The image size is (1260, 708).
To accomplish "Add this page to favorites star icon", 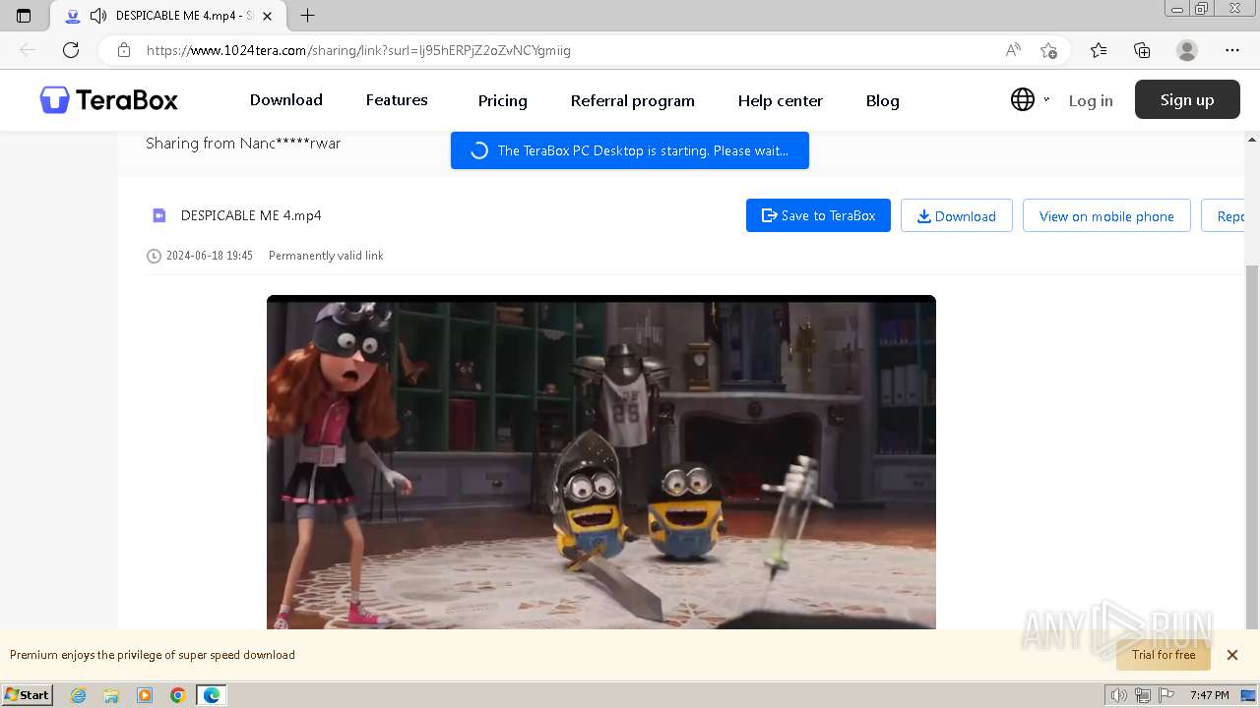I will pyautogui.click(x=1048, y=50).
